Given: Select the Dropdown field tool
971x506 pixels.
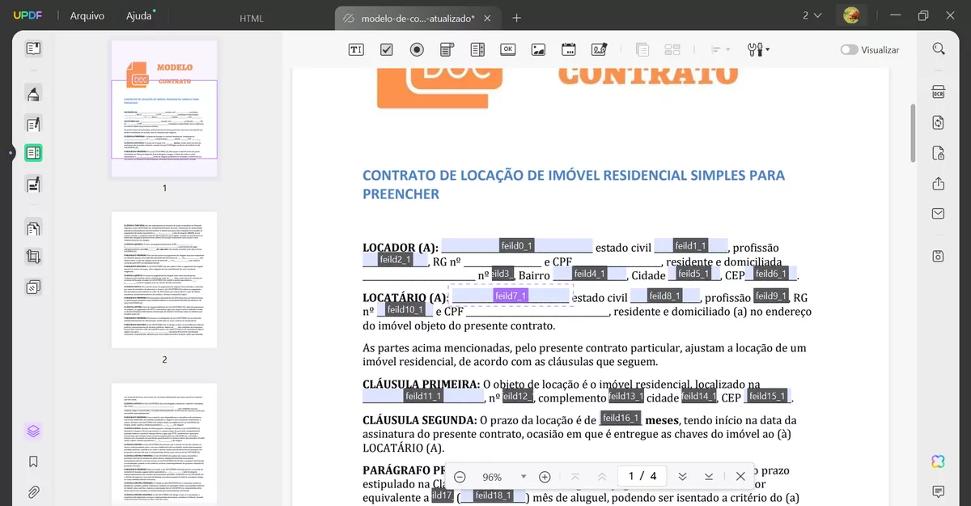Looking at the screenshot, I should click(x=447, y=49).
